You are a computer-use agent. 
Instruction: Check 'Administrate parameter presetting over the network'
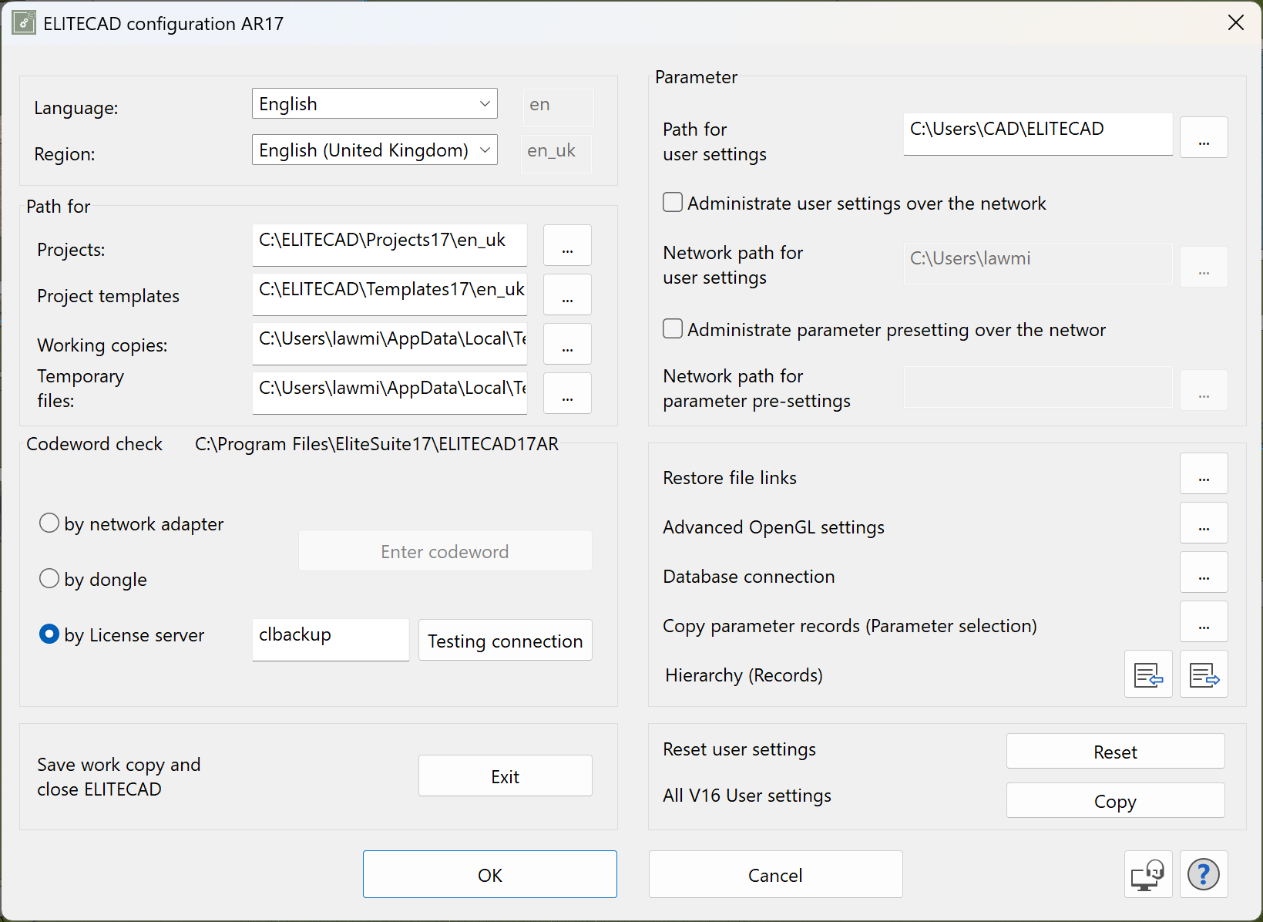pyautogui.click(x=672, y=328)
